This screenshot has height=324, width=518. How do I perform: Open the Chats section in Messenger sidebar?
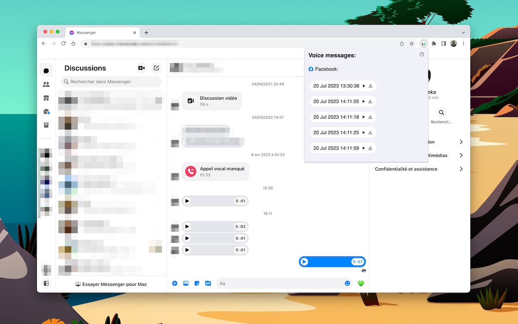point(46,70)
